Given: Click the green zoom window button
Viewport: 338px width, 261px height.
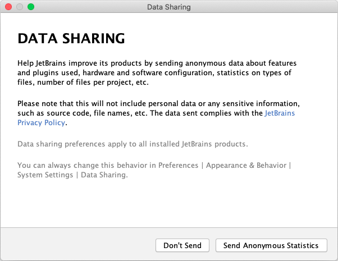Looking at the screenshot, I should tap(31, 7).
